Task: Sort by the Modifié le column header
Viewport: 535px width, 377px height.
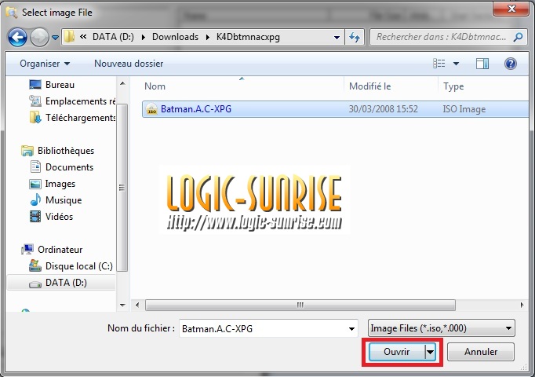Action: pyautogui.click(x=369, y=86)
